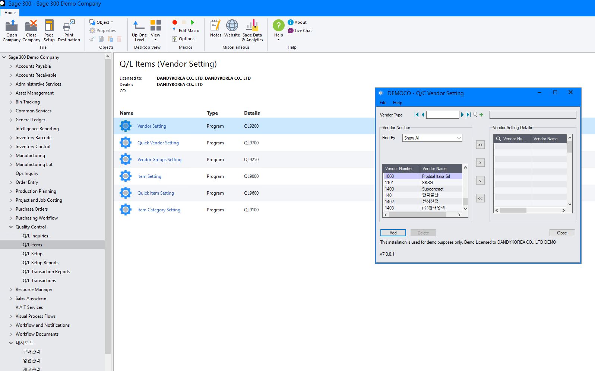Screen dimensions: 595x371
Task: Open the Find By Show All dropdown
Action: pyautogui.click(x=432, y=138)
